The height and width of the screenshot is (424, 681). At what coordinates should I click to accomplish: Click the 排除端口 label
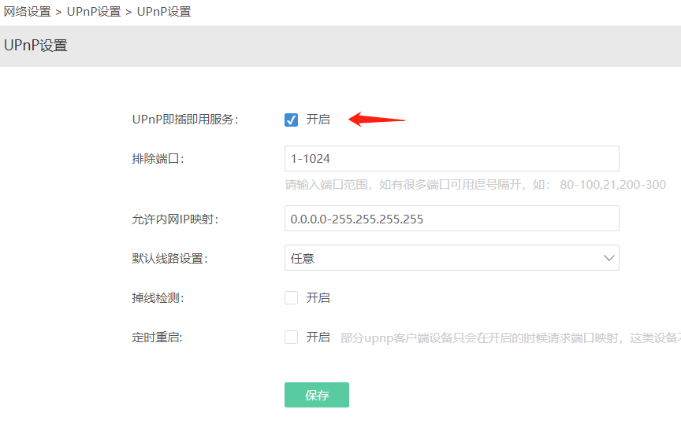(x=158, y=159)
